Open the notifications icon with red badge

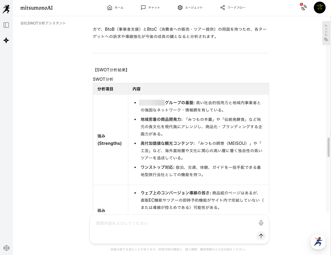point(304,8)
